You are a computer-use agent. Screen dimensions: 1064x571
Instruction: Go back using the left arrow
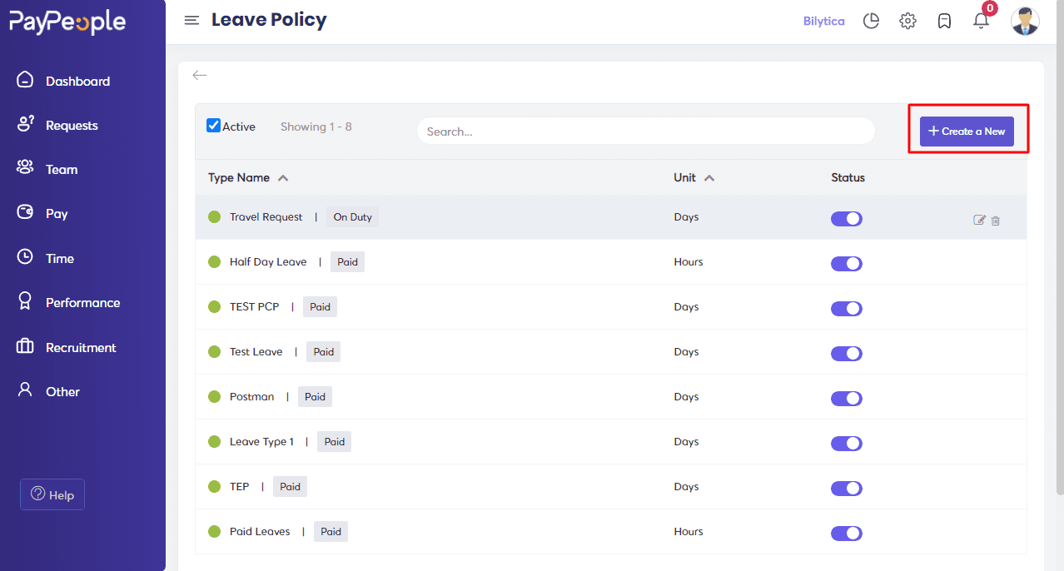[x=199, y=75]
